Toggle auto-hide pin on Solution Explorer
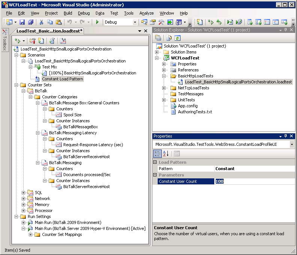 click(x=285, y=30)
